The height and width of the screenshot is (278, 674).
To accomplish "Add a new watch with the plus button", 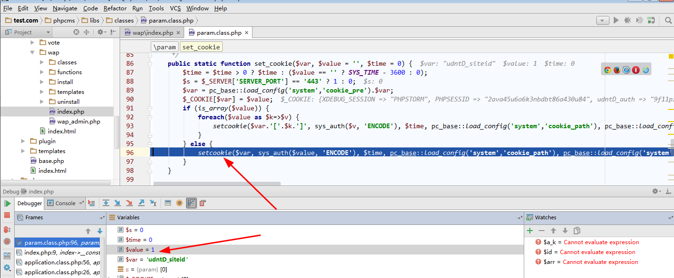I will pyautogui.click(x=529, y=231).
